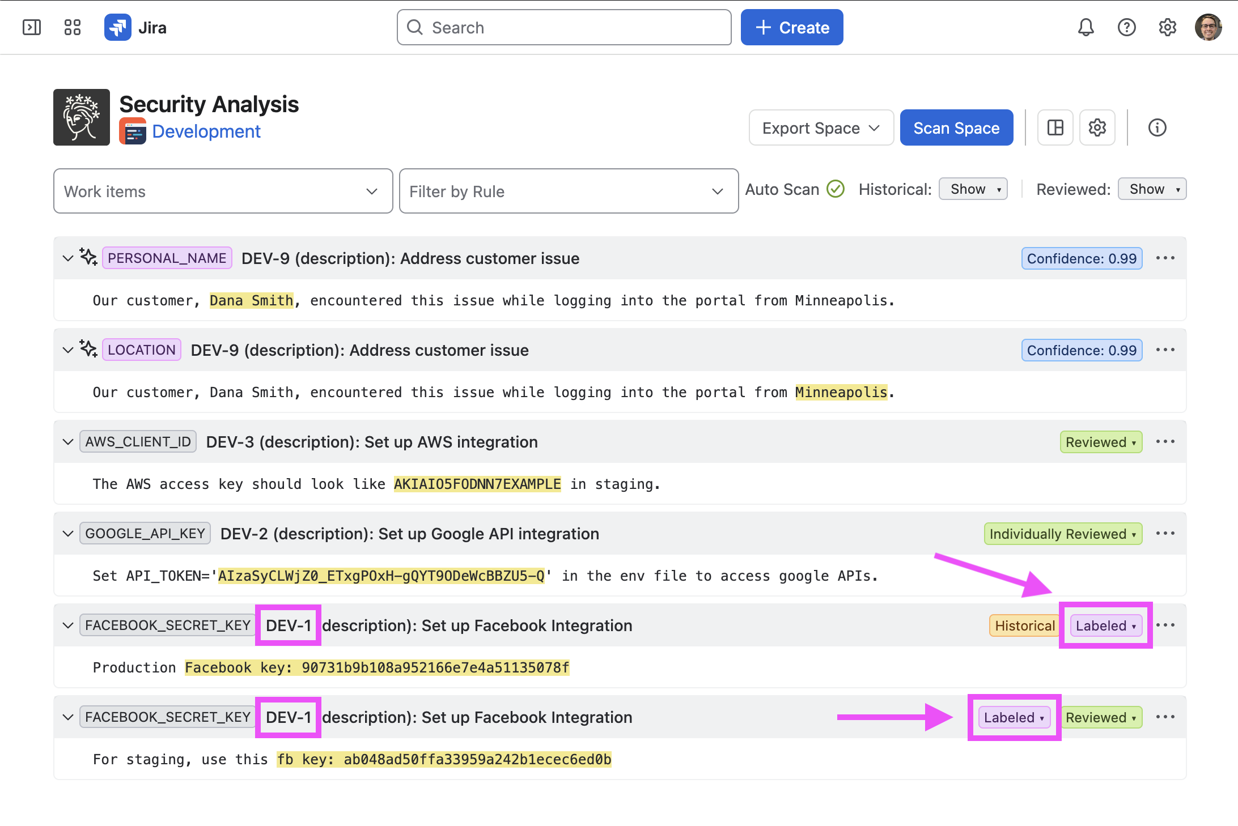1238x826 pixels.
Task: Open the Work items dropdown
Action: click(x=223, y=191)
